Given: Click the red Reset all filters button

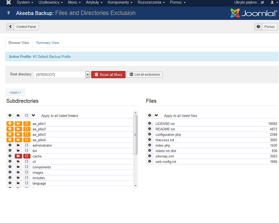Looking at the screenshot, I should click(108, 75).
